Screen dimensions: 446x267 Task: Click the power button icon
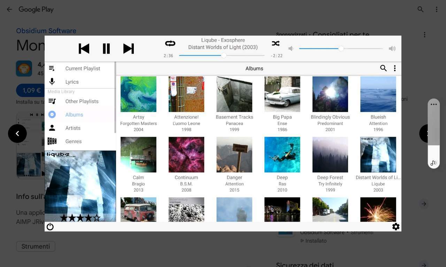pos(50,227)
